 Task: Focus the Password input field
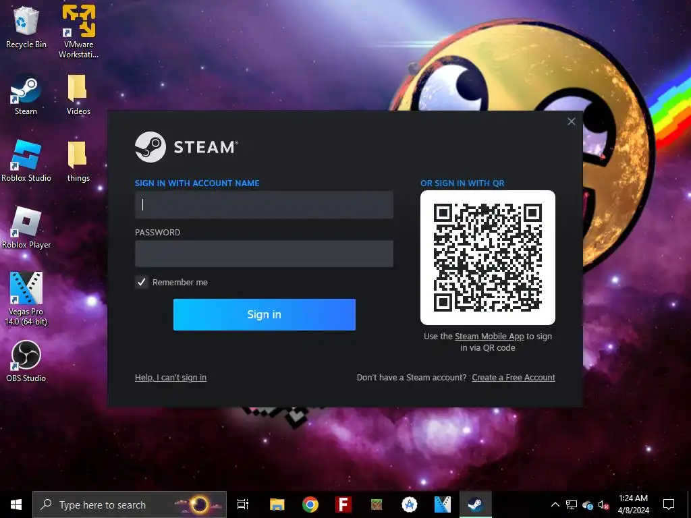(264, 254)
